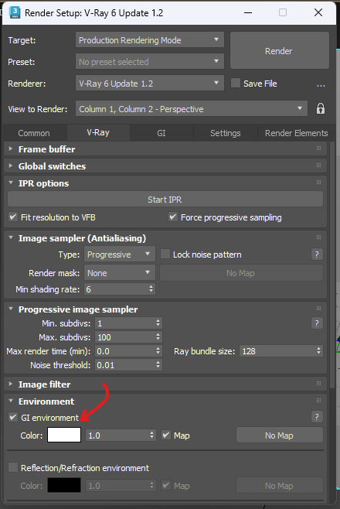
Task: Click the Max. subdivs value field
Action: (x=128, y=337)
